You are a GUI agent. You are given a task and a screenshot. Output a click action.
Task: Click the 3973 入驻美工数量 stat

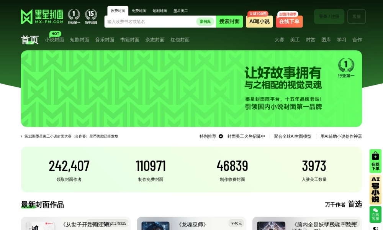tap(314, 170)
